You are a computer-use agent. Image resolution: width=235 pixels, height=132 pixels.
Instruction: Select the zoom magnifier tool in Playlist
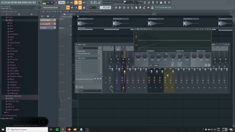pos(65,11)
